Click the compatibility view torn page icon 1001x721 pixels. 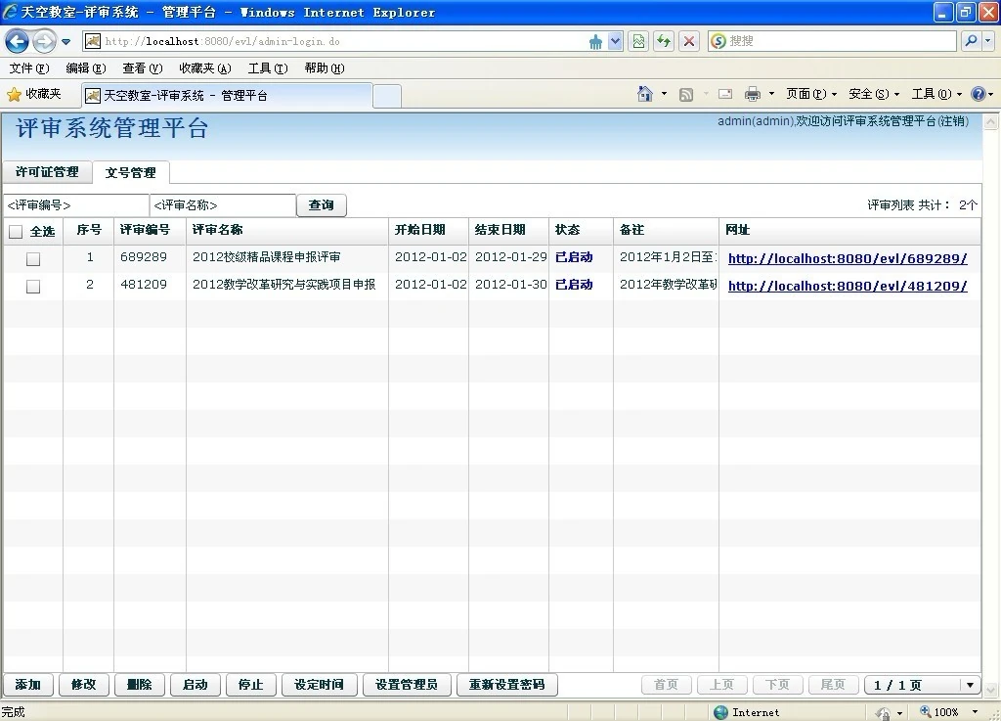638,41
